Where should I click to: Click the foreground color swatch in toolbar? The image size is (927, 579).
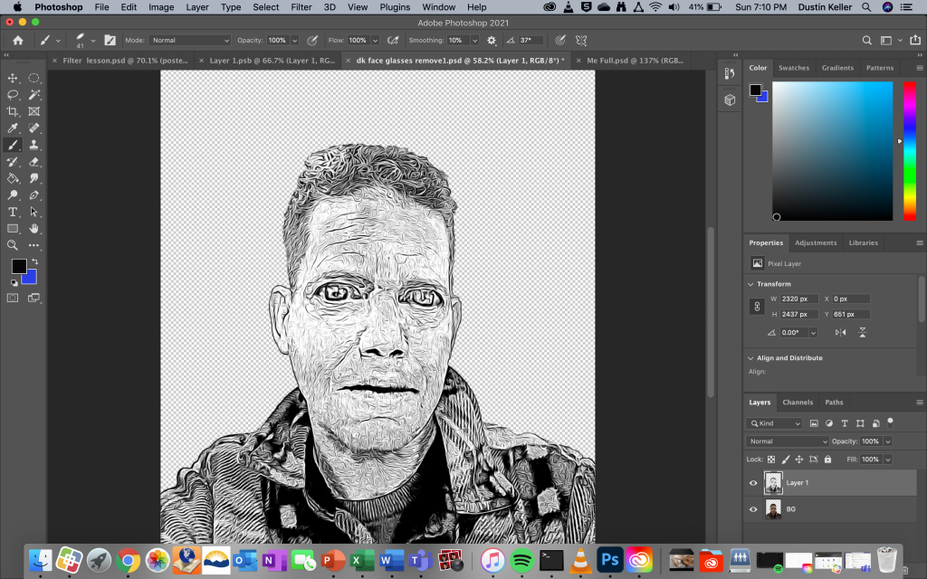(x=18, y=266)
